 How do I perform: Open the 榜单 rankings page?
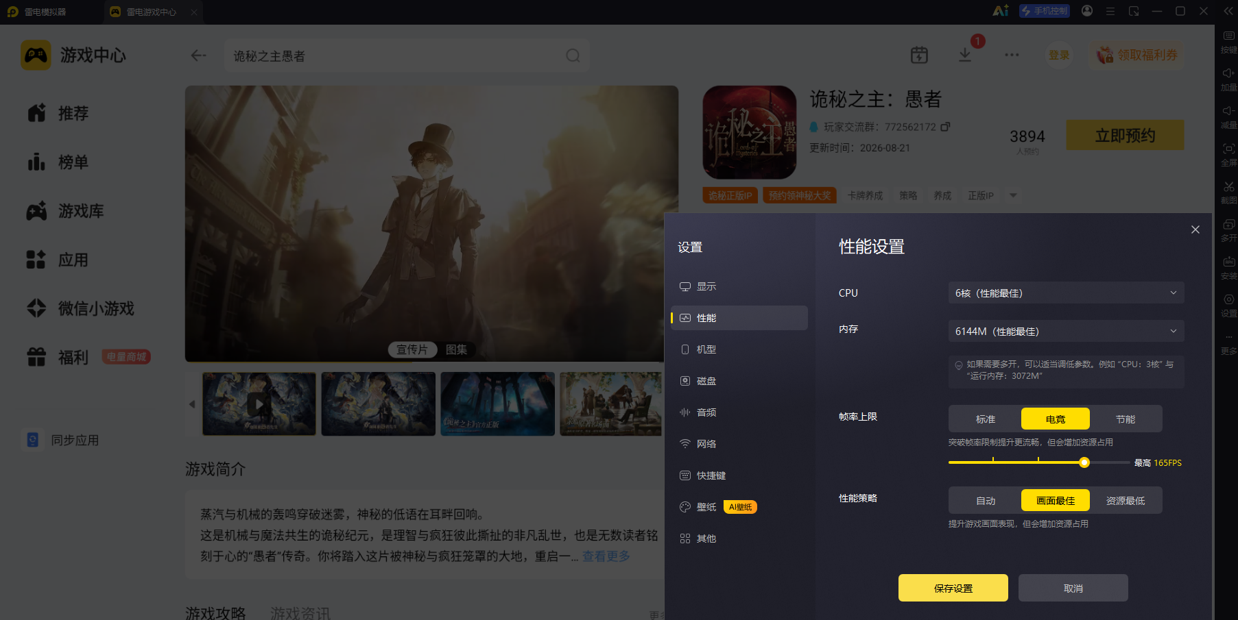click(58, 162)
